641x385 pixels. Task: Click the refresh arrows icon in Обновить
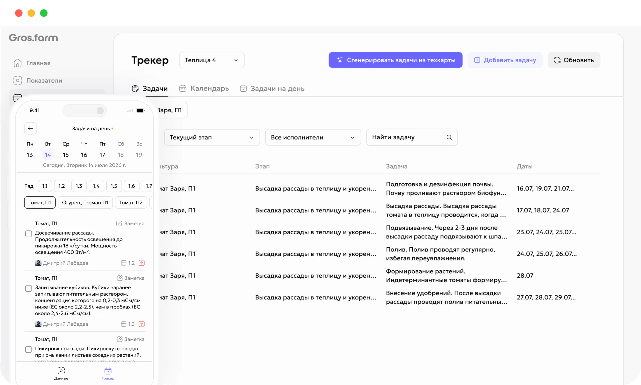(557, 60)
